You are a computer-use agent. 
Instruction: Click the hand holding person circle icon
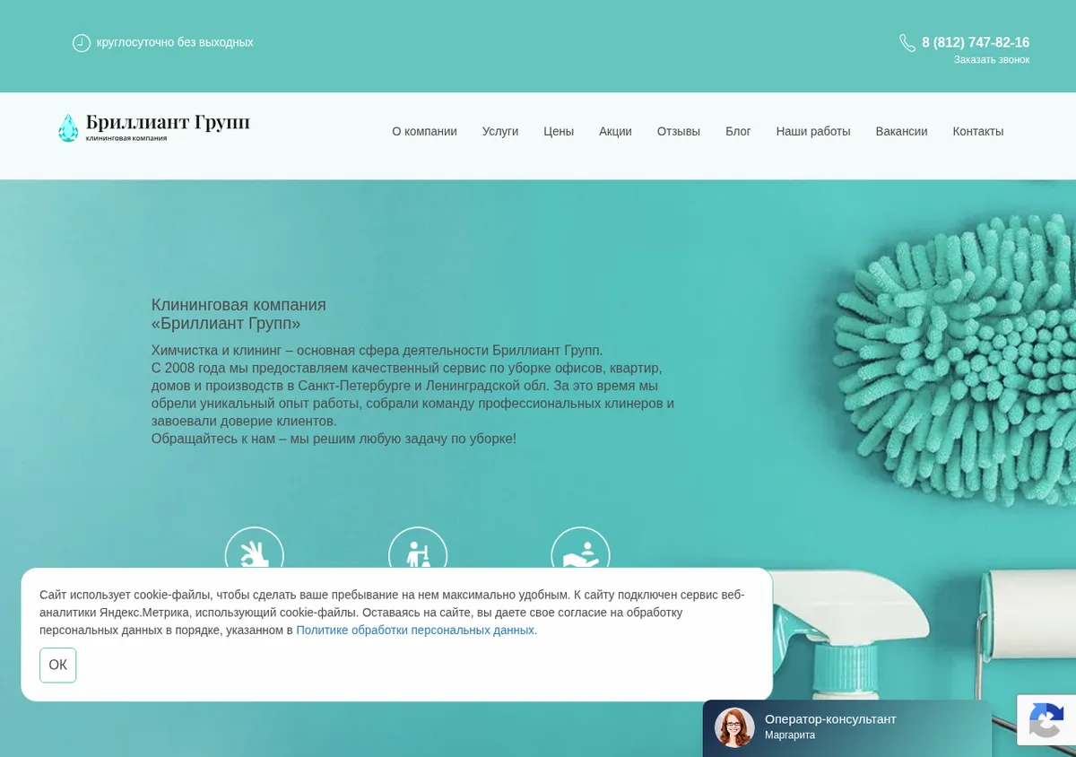580,548
